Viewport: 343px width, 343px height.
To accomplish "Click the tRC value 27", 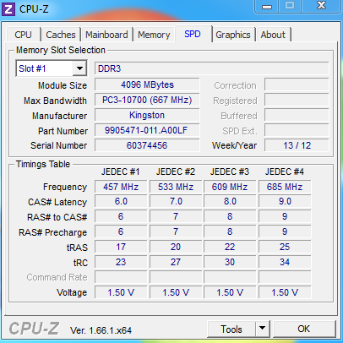I will (x=176, y=262).
